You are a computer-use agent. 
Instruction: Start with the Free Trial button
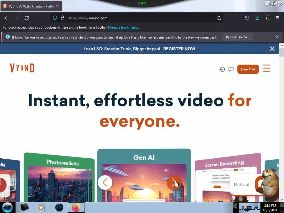(248, 69)
